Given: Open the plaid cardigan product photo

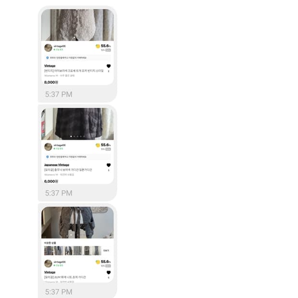Looking at the screenshot, I should pos(77,124).
